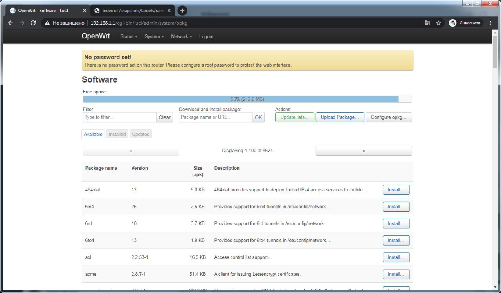Click the browser forward arrow
501x293 pixels.
click(22, 23)
